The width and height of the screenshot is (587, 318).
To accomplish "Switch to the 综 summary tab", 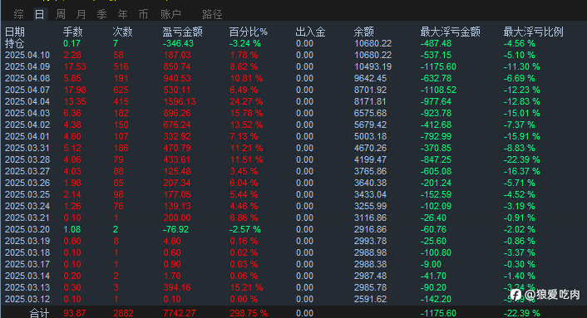I will click(x=19, y=15).
